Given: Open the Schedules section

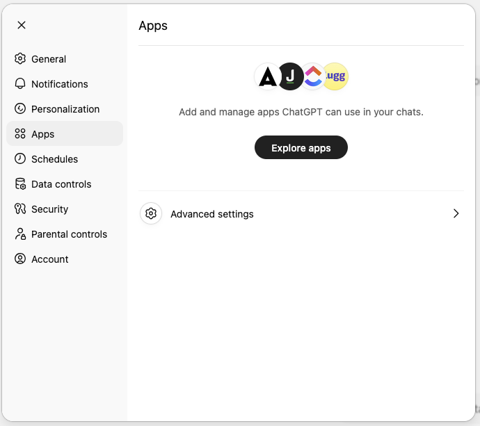Looking at the screenshot, I should click(65, 159).
